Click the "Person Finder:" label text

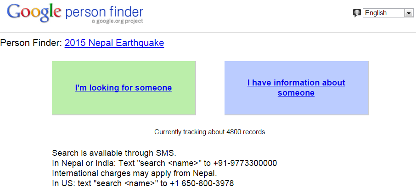pyautogui.click(x=31, y=43)
